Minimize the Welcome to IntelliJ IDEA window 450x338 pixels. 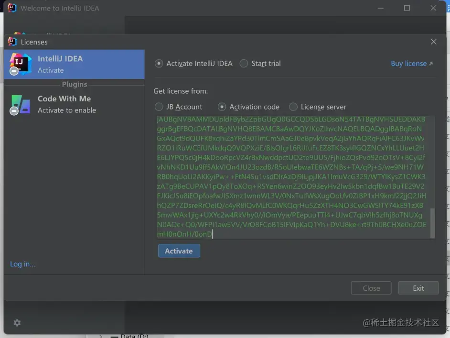click(x=381, y=8)
